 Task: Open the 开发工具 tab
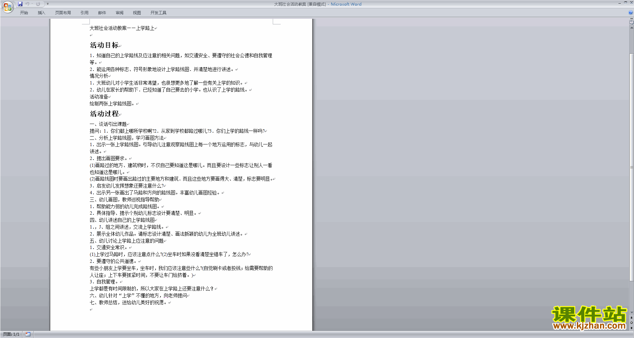coord(158,13)
